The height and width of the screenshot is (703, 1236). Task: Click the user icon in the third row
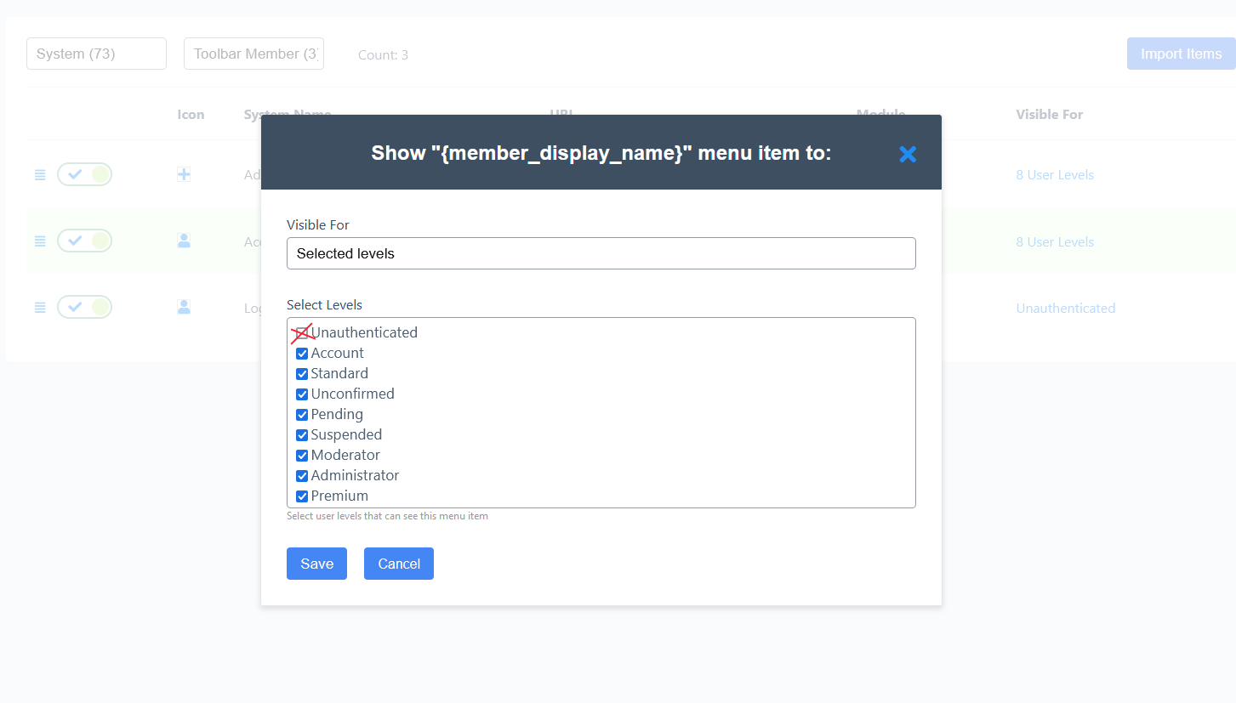point(184,307)
